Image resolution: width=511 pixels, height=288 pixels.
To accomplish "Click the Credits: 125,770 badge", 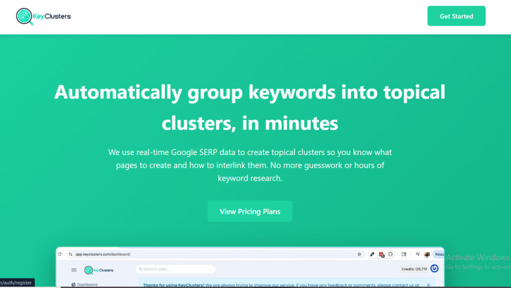I will pos(414,269).
